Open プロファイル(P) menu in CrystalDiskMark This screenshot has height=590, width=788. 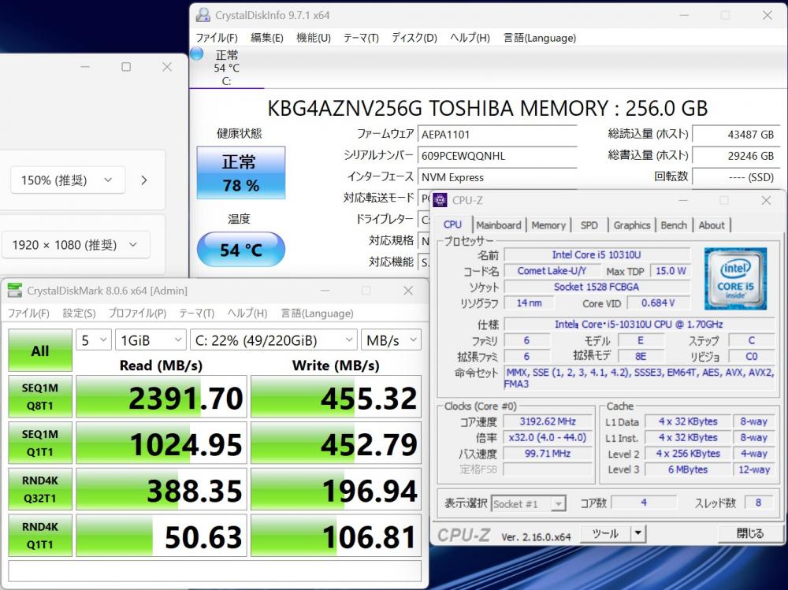point(137,313)
